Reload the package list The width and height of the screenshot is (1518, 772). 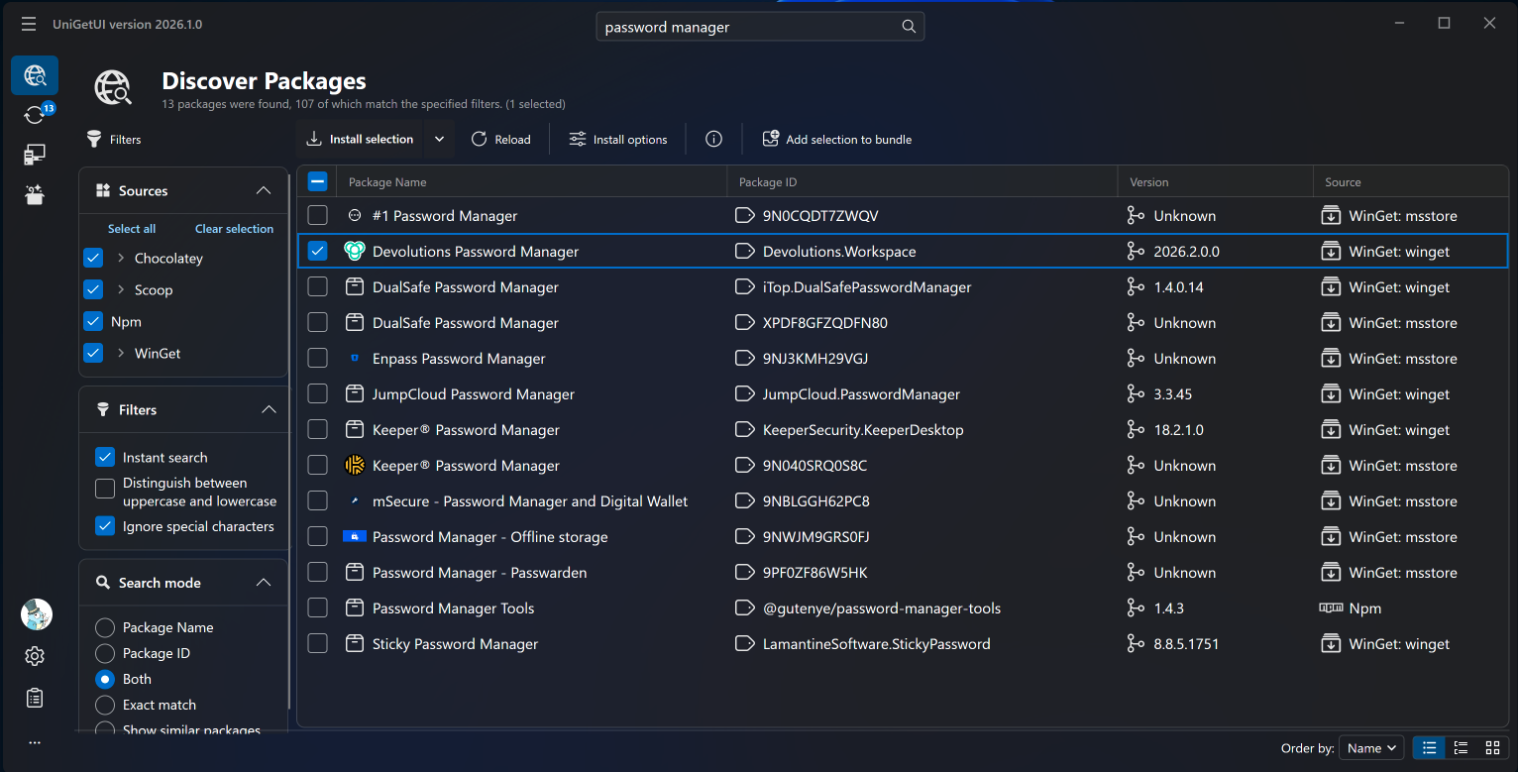point(500,139)
